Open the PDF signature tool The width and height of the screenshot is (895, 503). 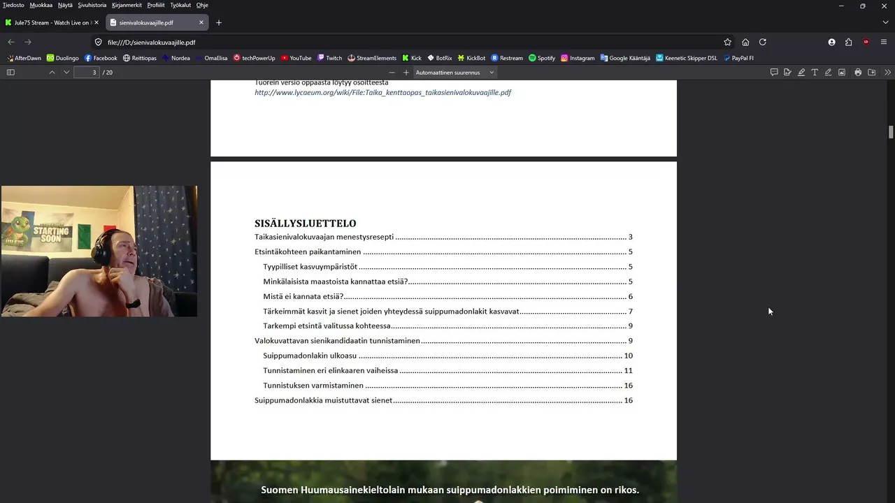pyautogui.click(x=787, y=73)
